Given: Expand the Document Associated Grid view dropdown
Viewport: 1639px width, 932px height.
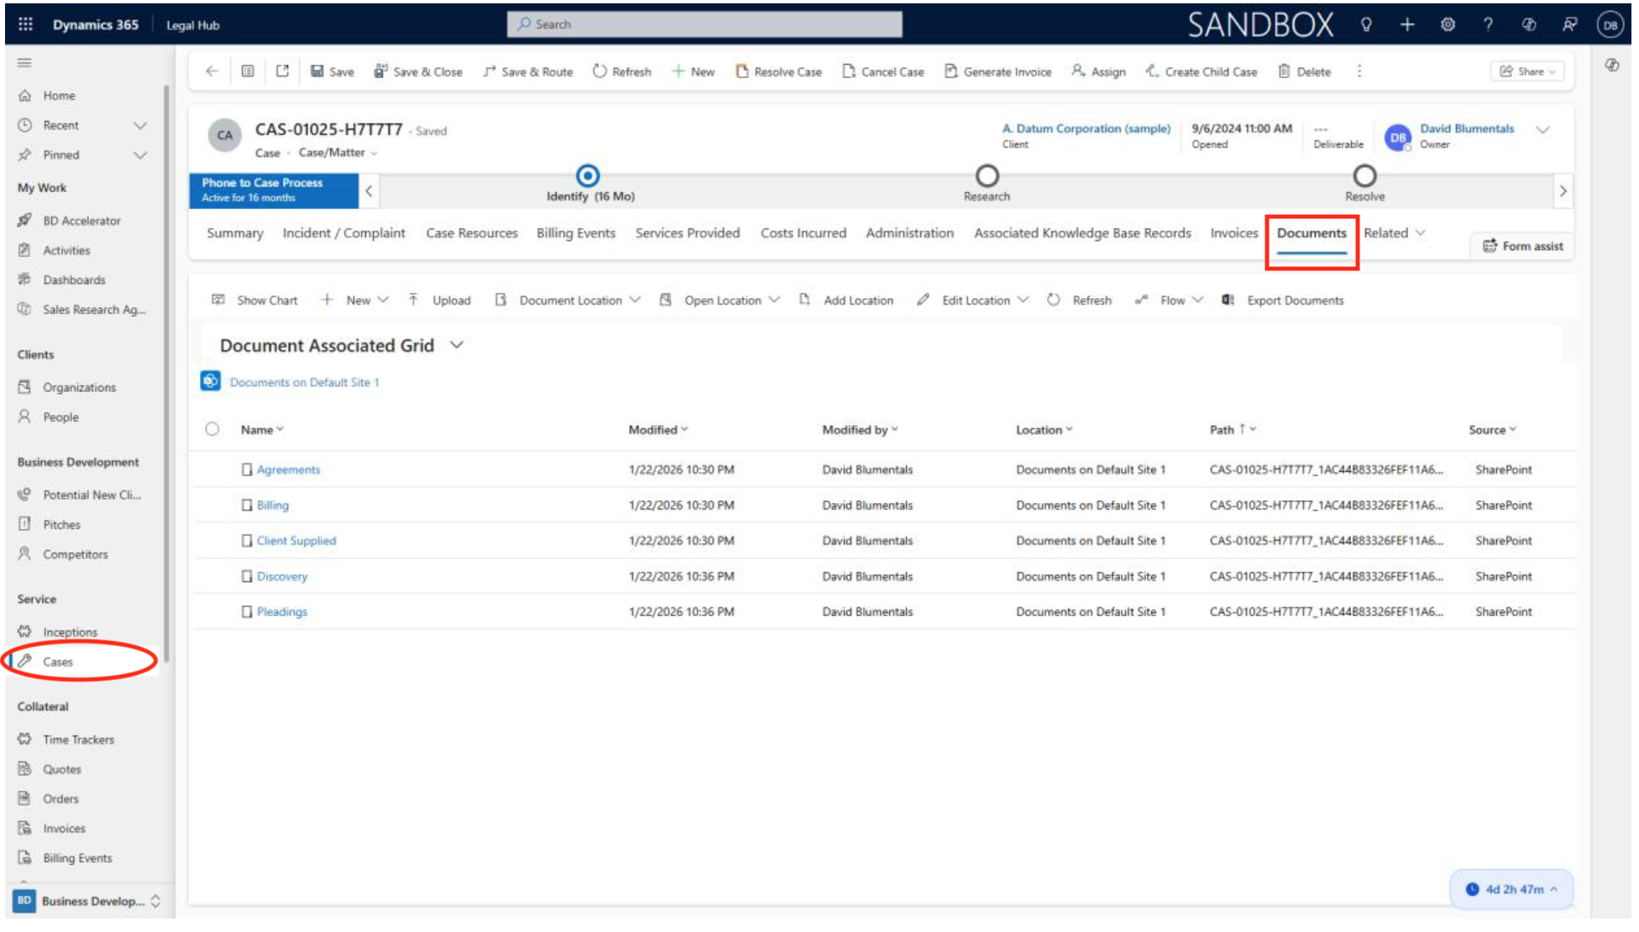Looking at the screenshot, I should tap(457, 345).
